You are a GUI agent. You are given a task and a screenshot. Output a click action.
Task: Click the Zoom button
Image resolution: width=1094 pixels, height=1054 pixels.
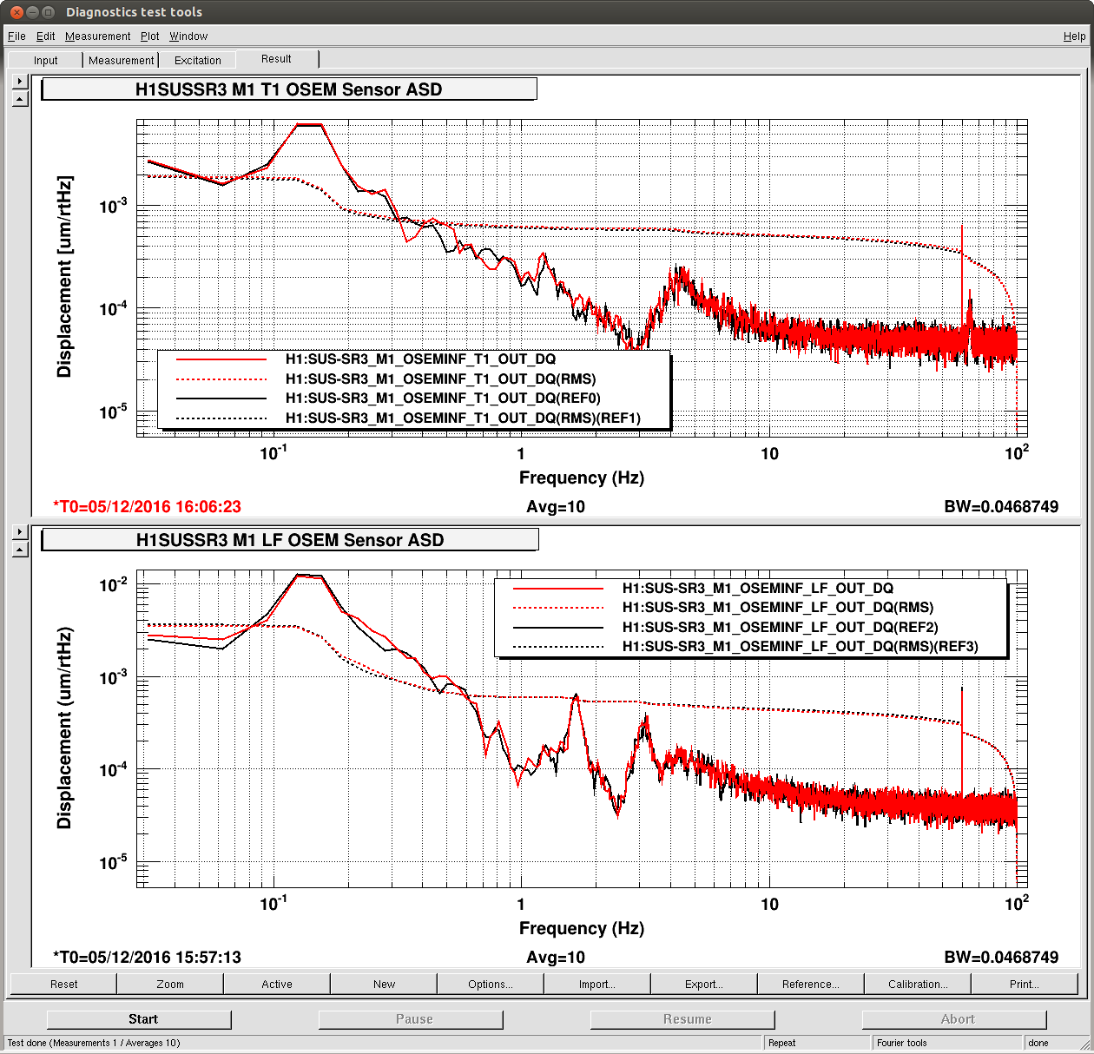(170, 984)
